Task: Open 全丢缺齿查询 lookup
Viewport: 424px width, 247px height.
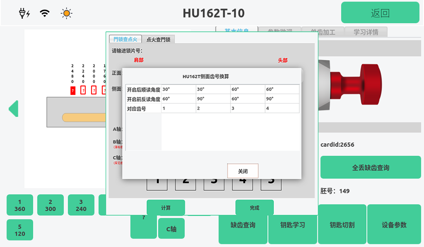Action: pos(370,168)
